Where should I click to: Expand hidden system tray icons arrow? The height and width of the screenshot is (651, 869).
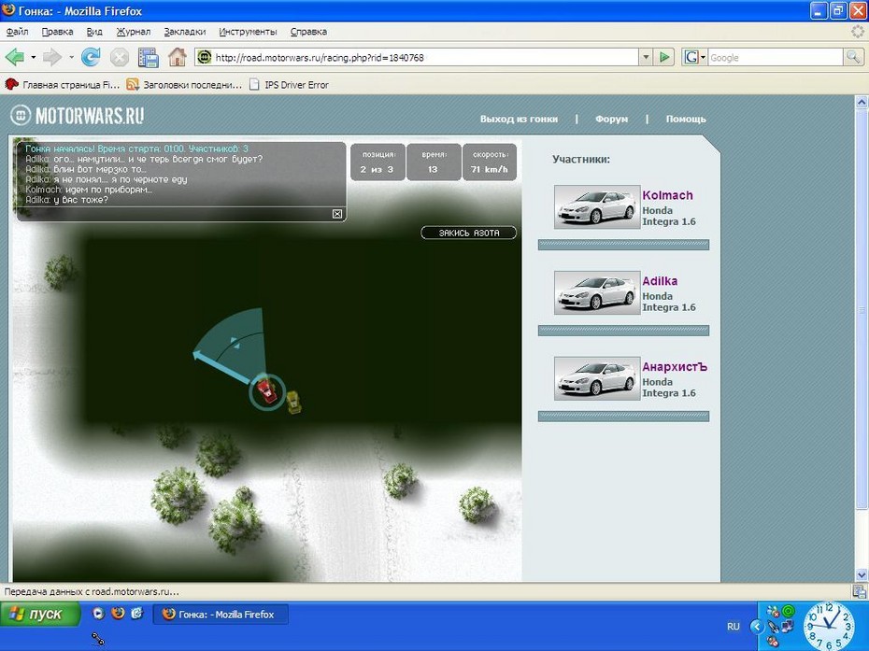coord(756,627)
